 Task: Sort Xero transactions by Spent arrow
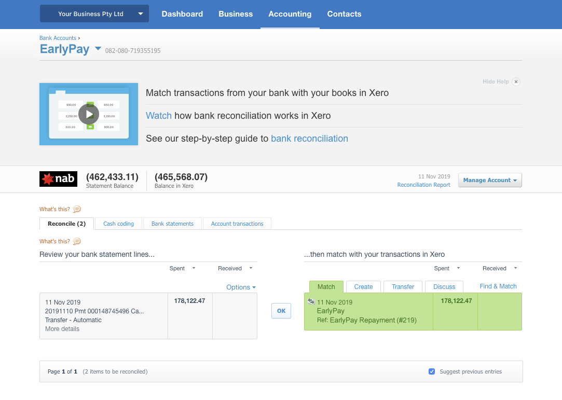[x=458, y=268]
